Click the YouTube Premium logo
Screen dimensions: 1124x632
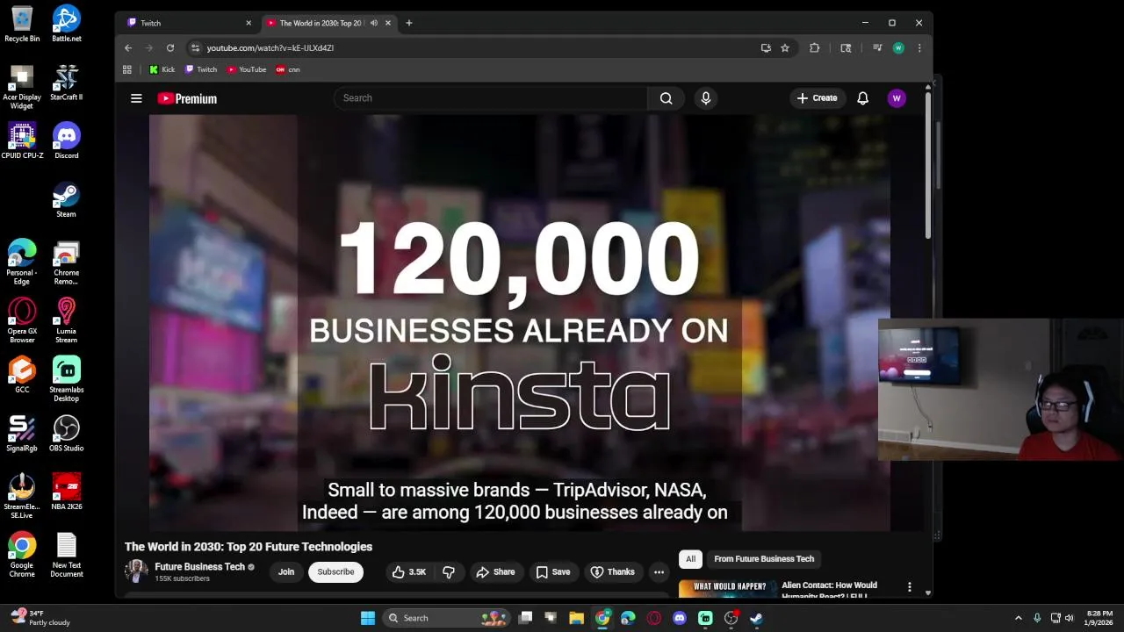187,98
